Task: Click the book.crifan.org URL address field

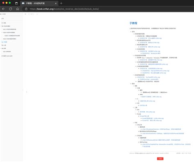Action: coord(64,9)
